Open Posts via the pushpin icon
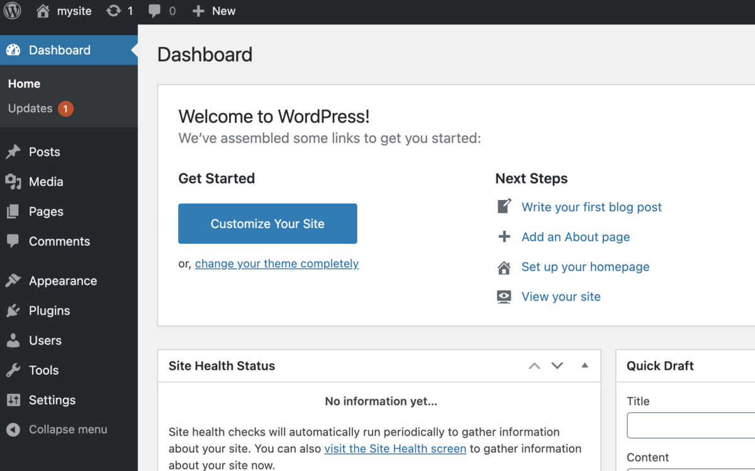 tap(13, 152)
